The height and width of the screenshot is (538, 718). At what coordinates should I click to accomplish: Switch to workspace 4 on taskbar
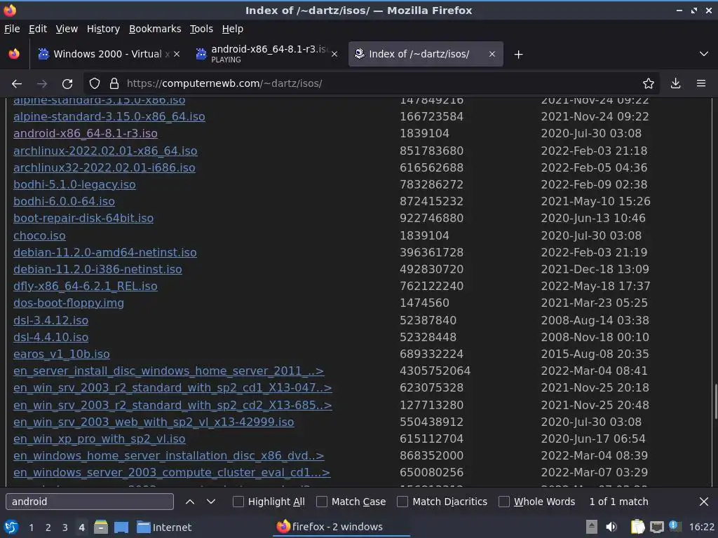81,527
